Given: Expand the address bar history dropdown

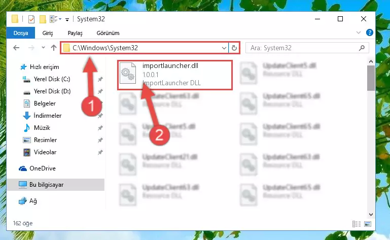Looking at the screenshot, I should 224,48.
